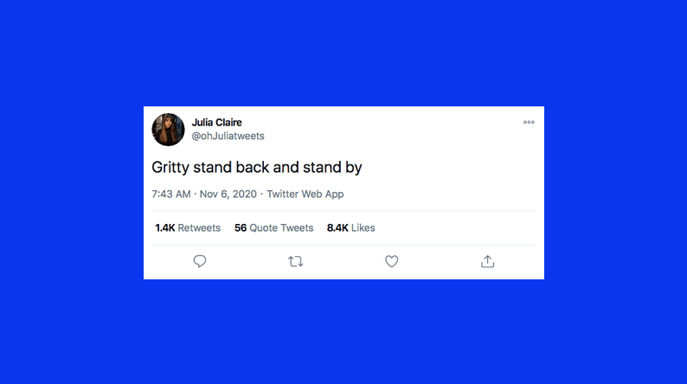The height and width of the screenshot is (384, 687).
Task: Click the divider line above the Retweets count
Action: pos(344,210)
